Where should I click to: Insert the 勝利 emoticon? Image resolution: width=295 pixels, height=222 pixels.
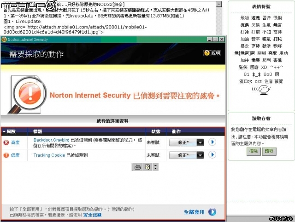(x=266, y=60)
